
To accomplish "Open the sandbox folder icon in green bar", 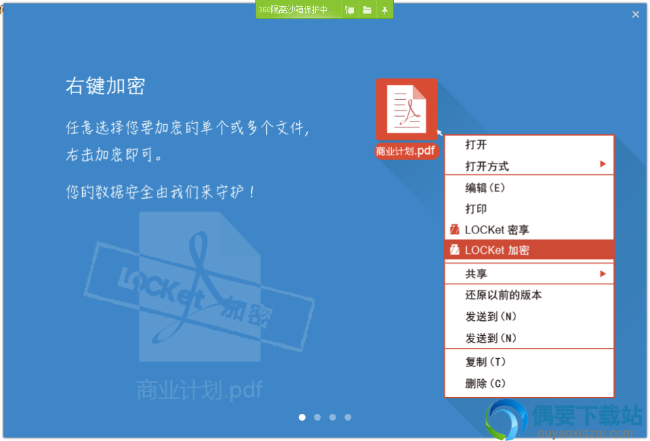I will pos(367,10).
